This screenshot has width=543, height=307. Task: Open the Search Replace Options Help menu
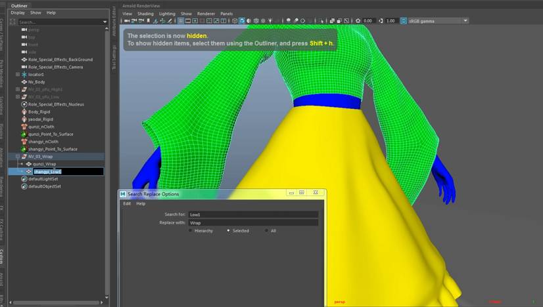pos(141,203)
